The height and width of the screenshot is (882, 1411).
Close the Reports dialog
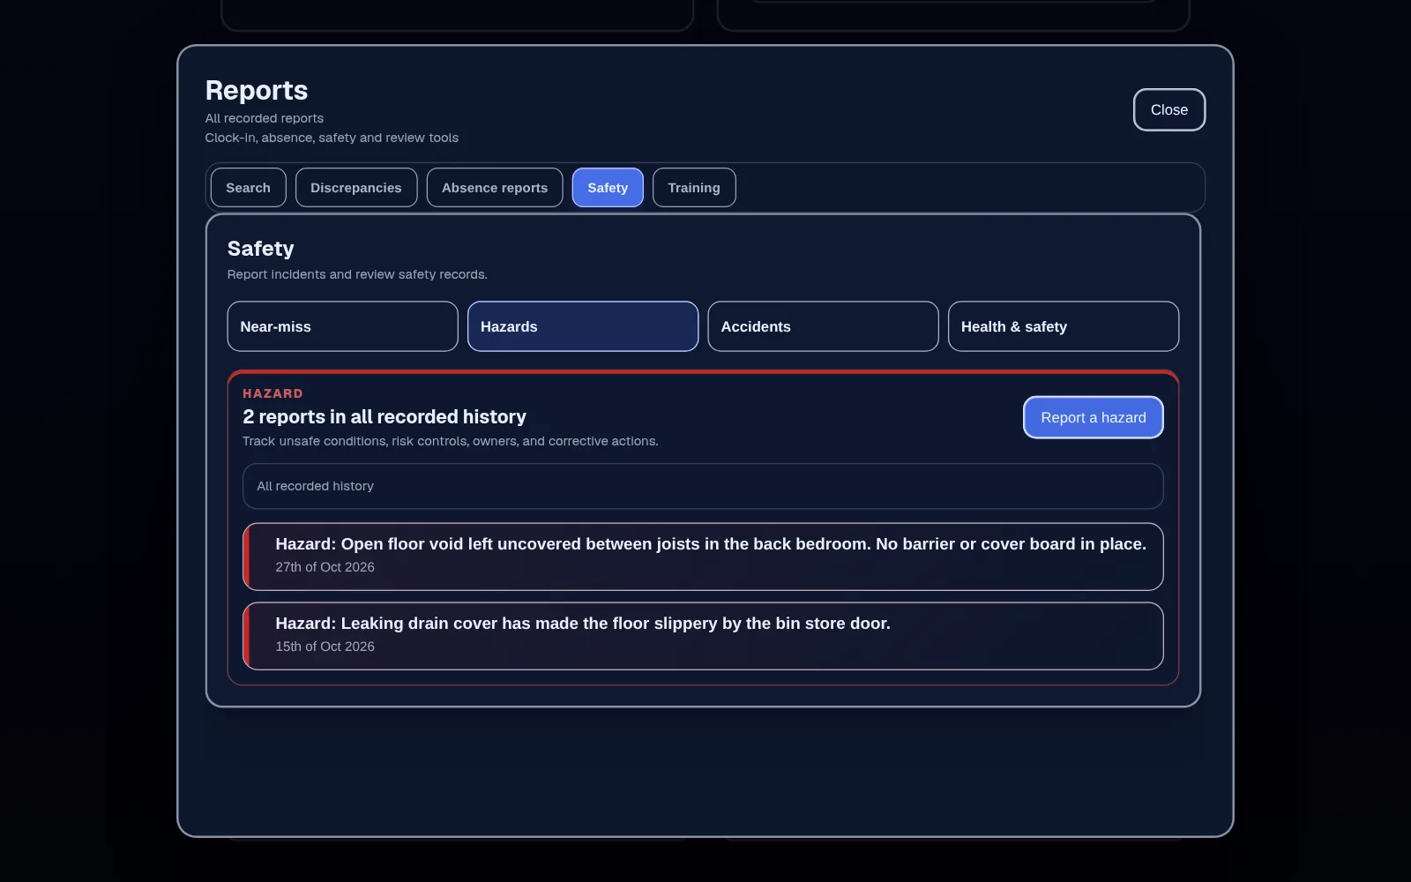(1169, 109)
